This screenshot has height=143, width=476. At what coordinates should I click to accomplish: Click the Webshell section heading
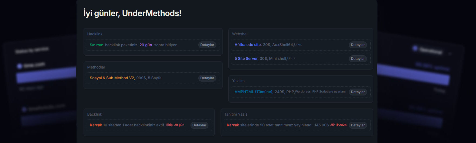(x=240, y=34)
